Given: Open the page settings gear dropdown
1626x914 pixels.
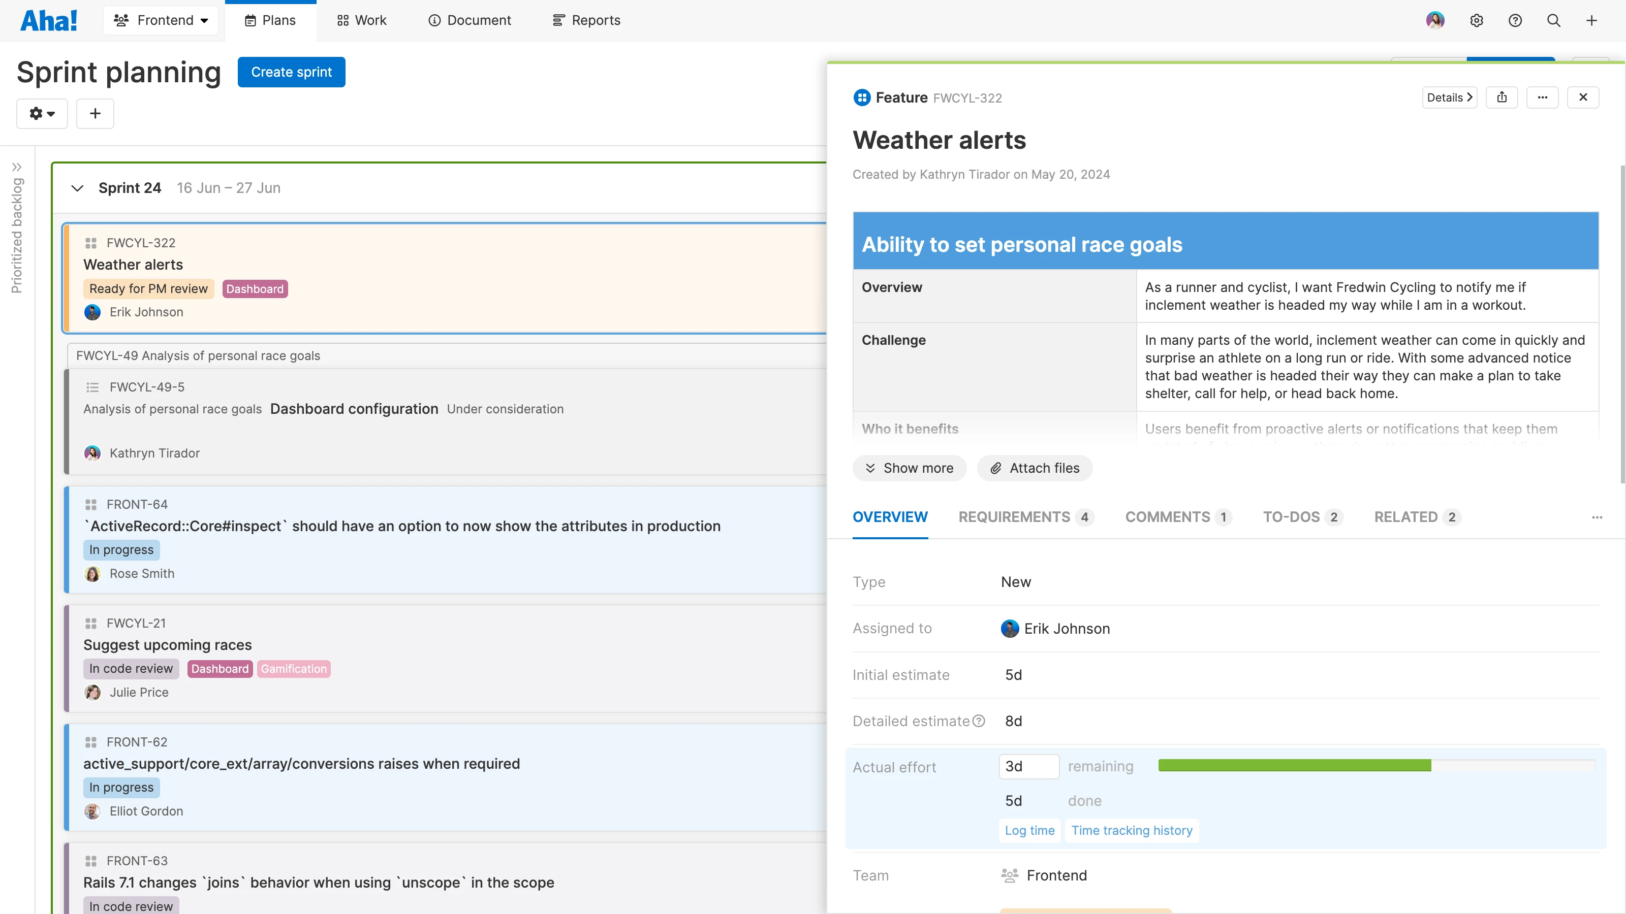Looking at the screenshot, I should (x=42, y=114).
